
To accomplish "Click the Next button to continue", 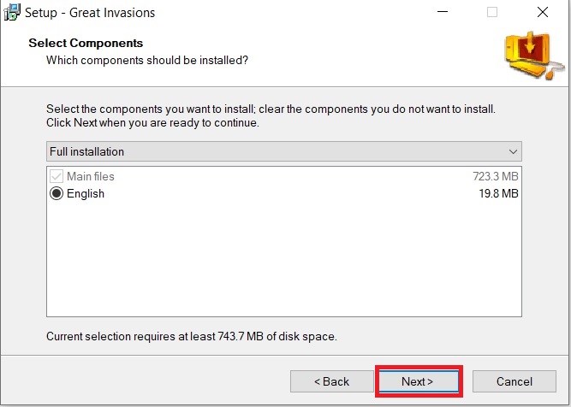I will coord(419,381).
